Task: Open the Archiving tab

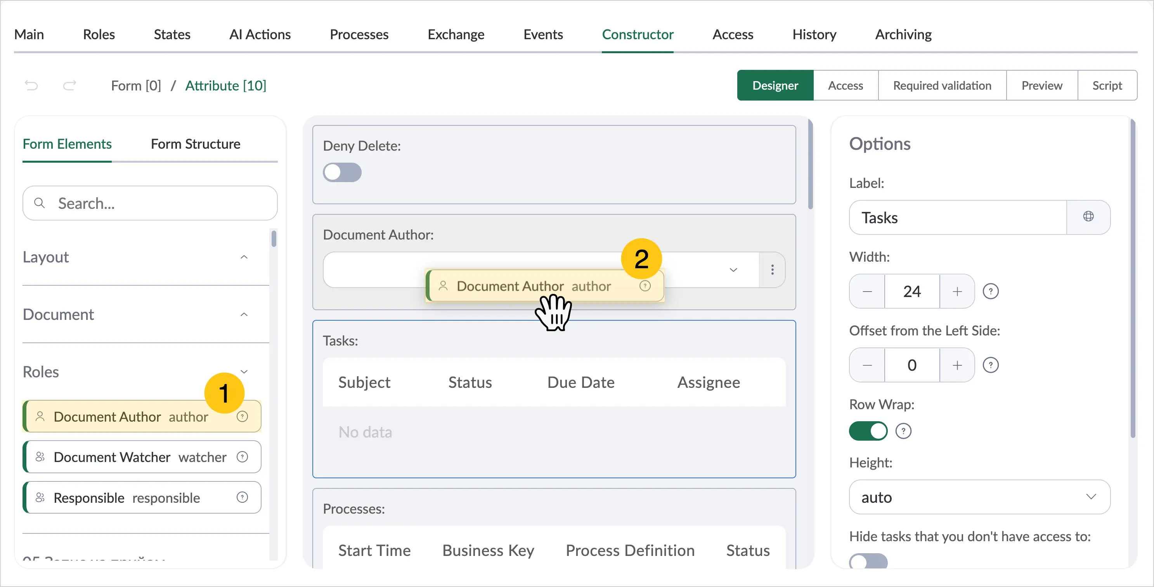Action: click(904, 35)
